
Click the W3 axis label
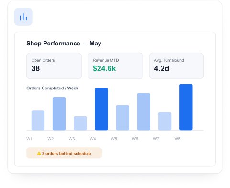72,139
